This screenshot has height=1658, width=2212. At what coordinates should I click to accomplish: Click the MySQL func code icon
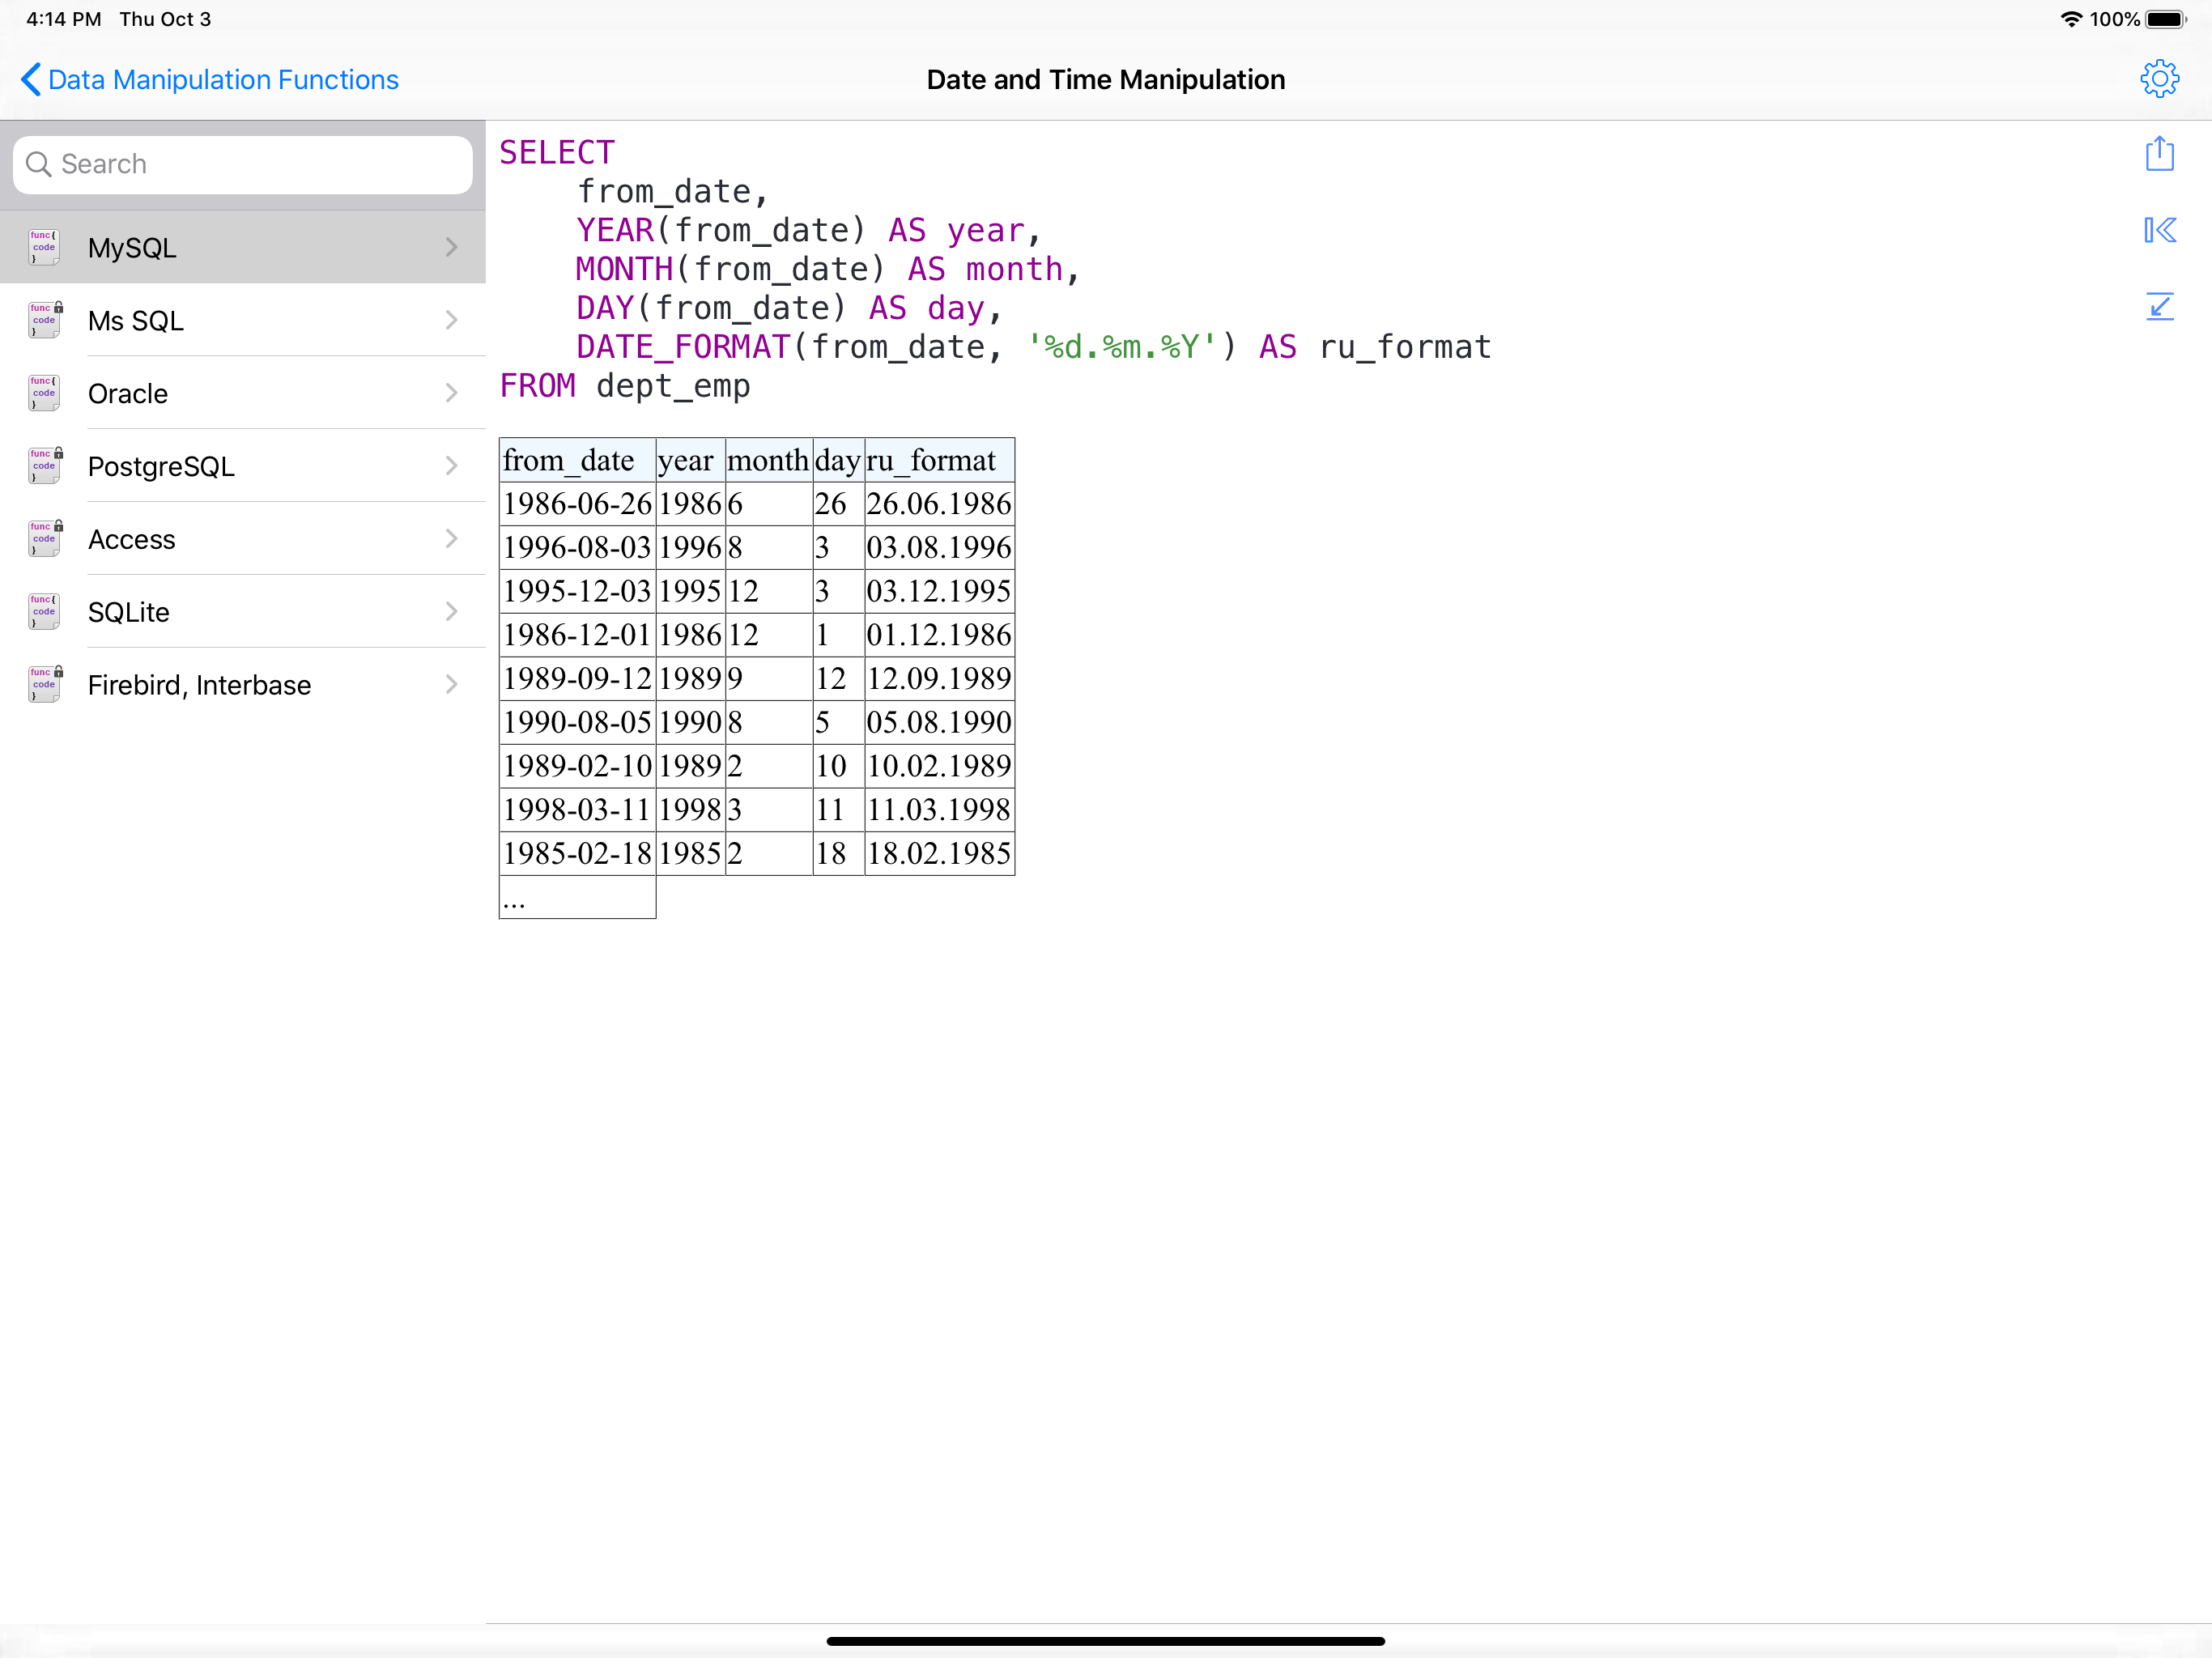(44, 247)
